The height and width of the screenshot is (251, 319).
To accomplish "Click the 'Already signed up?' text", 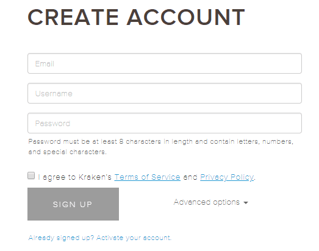I will coord(61,238).
